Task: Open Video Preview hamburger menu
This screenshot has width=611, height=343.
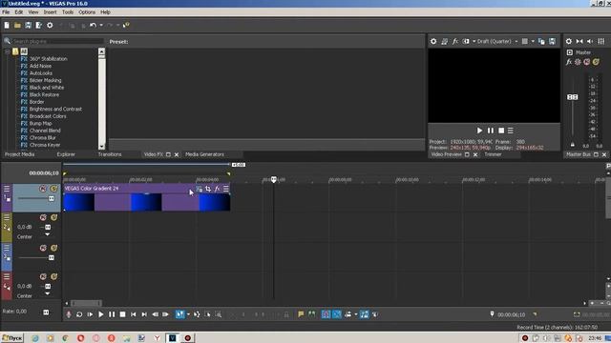Action: point(511,131)
